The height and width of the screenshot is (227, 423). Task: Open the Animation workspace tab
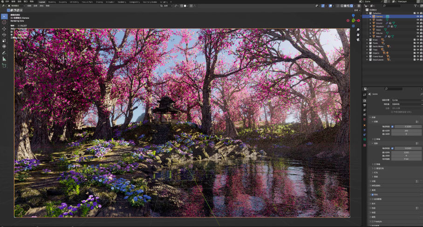[110, 2]
